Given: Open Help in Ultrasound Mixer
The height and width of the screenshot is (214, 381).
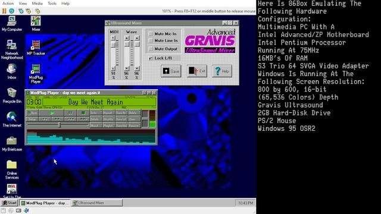Looking at the screenshot, I should click(222, 71).
